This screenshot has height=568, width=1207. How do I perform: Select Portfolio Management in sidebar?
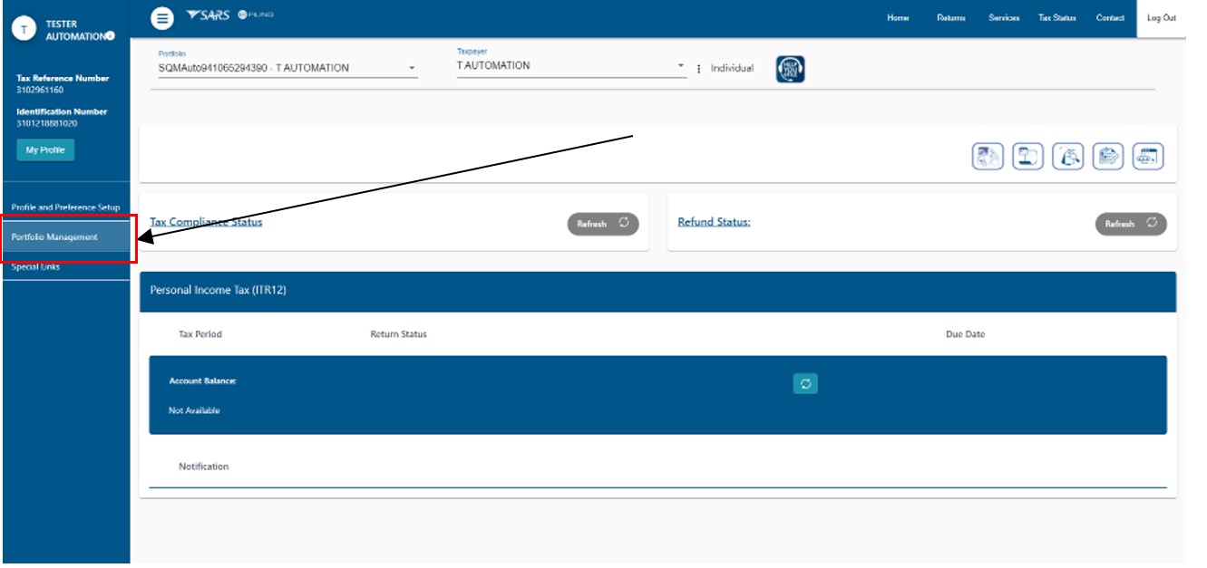tap(65, 237)
